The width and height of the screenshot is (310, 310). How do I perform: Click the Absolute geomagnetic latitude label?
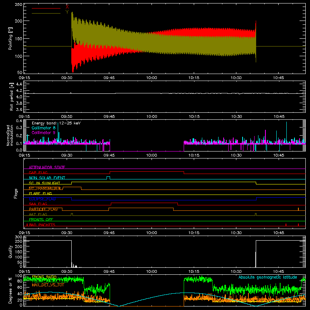[268, 277]
